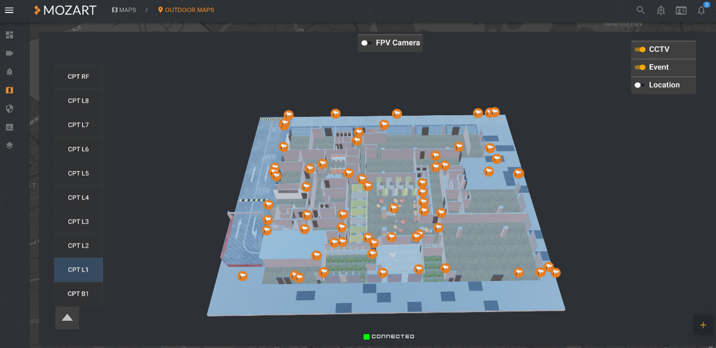Enable the Location toggle

pyautogui.click(x=639, y=85)
